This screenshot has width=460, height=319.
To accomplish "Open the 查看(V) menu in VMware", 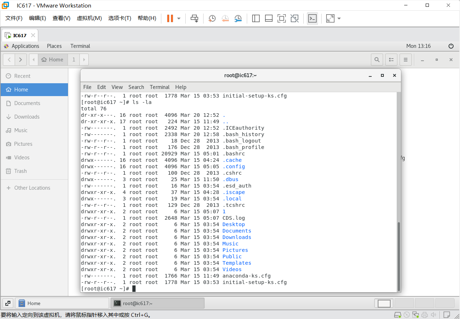I will (x=62, y=18).
